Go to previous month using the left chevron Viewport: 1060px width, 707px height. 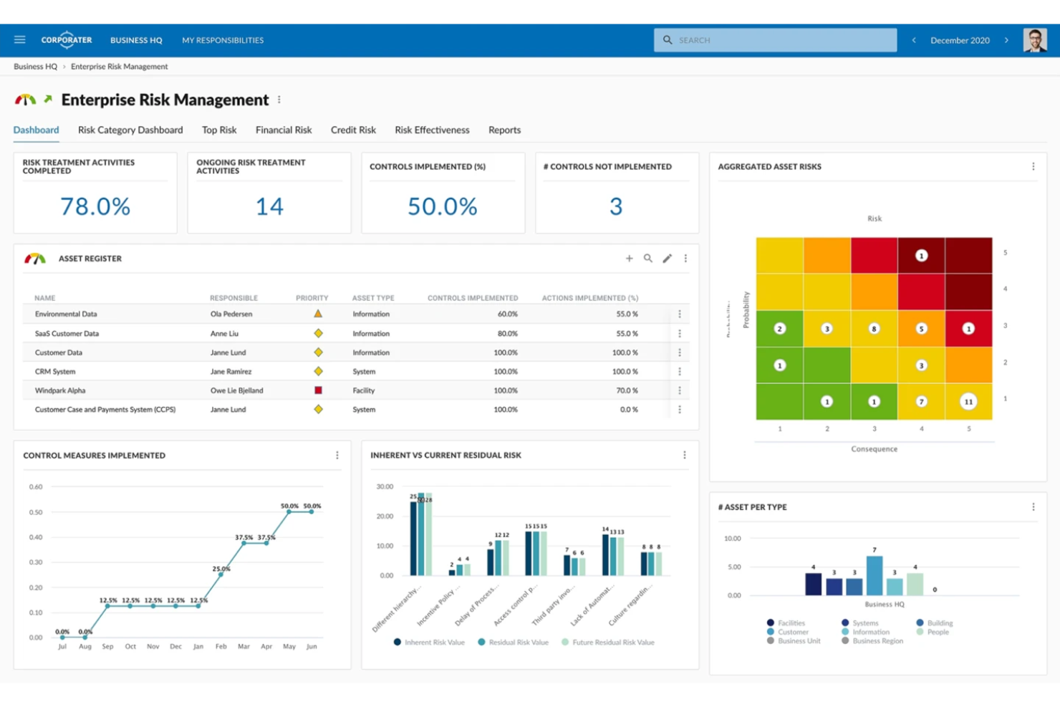[x=914, y=40]
